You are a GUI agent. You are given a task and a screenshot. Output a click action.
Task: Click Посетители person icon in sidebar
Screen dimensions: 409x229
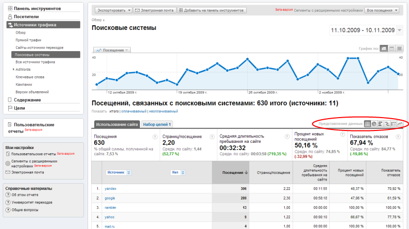click(x=10, y=17)
